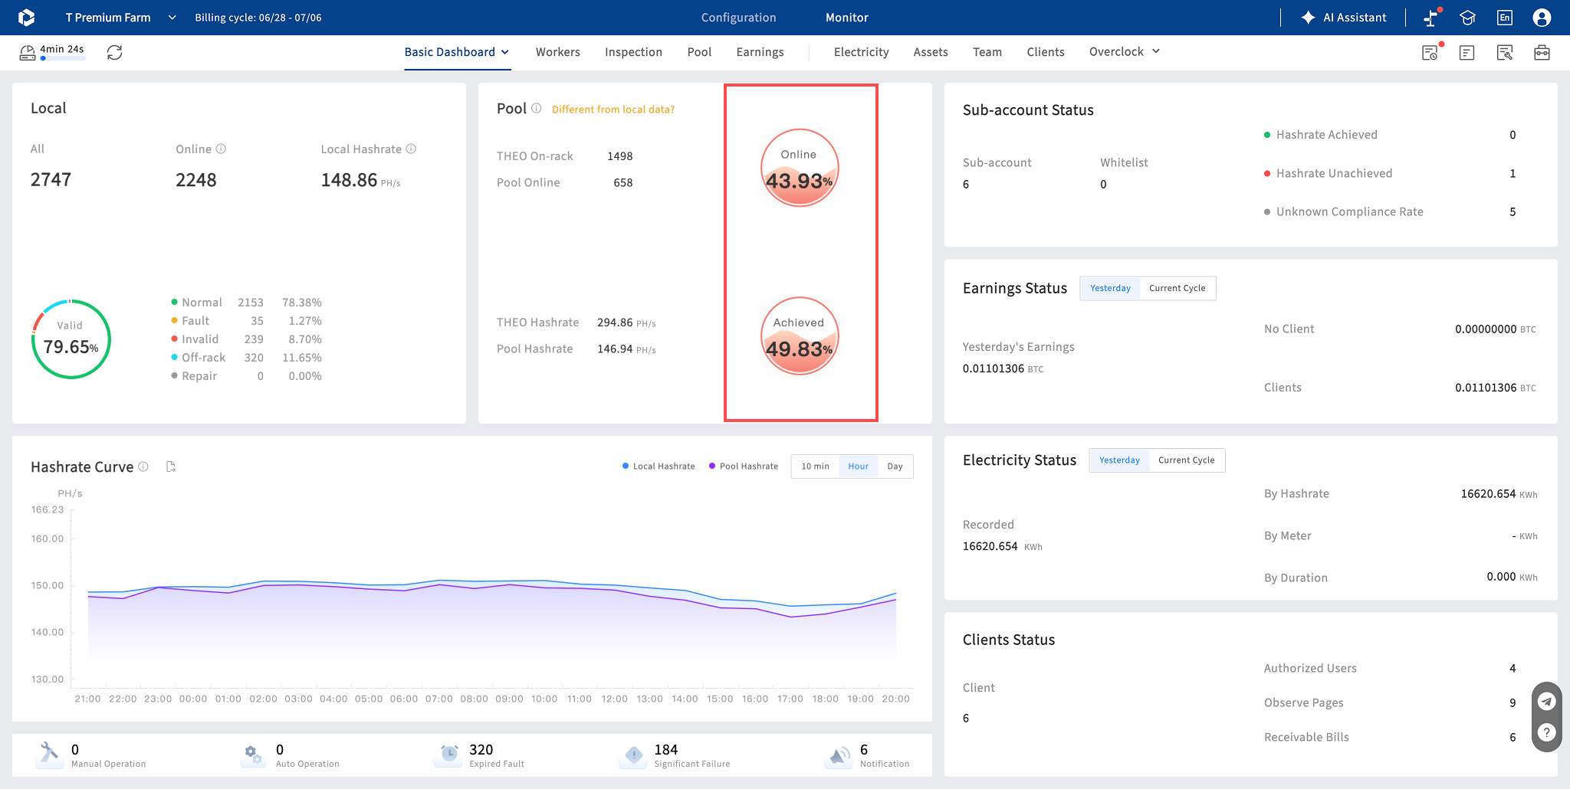The width and height of the screenshot is (1570, 789).
Task: Switch language with the En icon
Action: [x=1505, y=18]
